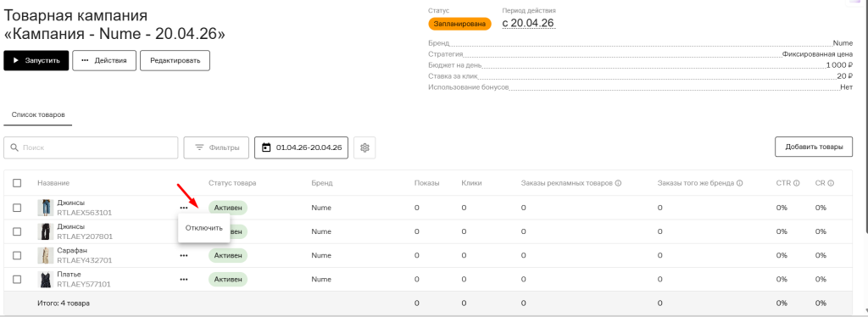868x317 pixels.
Task: Click the Название column header
Action: [x=53, y=183]
